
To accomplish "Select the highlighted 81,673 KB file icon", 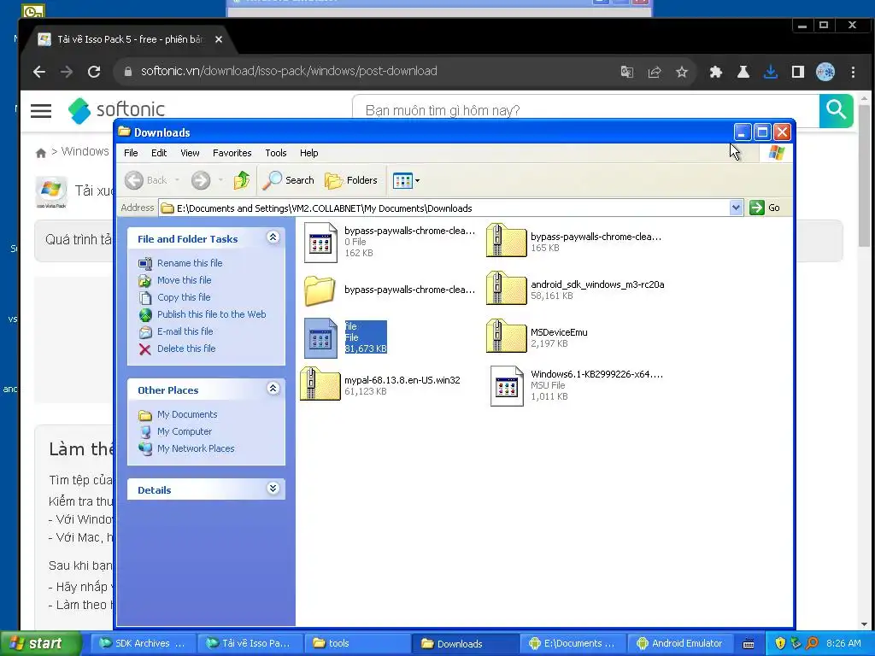I will pos(320,338).
